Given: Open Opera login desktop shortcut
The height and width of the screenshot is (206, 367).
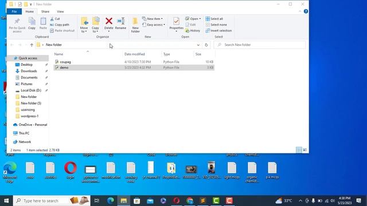Looking at the screenshot, I should tap(71, 170).
